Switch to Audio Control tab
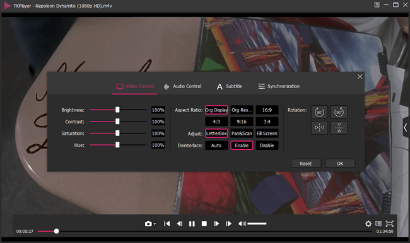The height and width of the screenshot is (243, 410). [x=182, y=86]
